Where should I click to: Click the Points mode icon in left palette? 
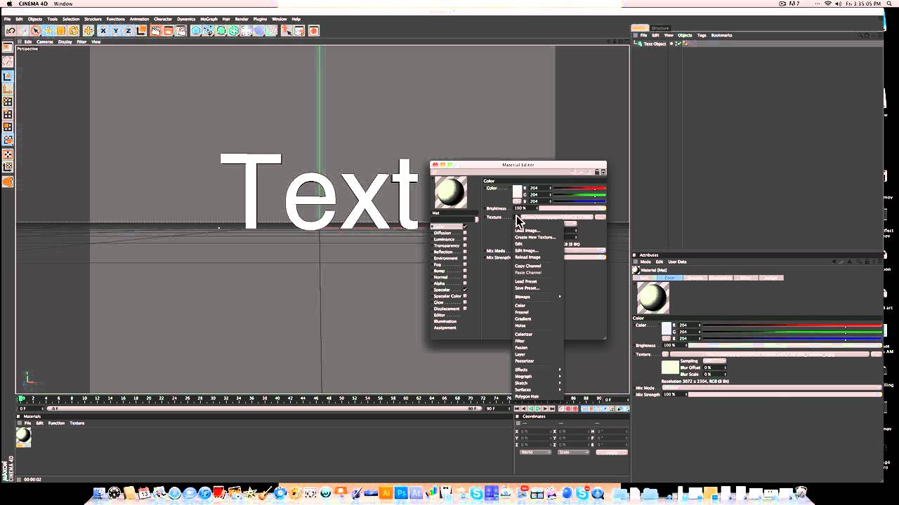click(8, 102)
